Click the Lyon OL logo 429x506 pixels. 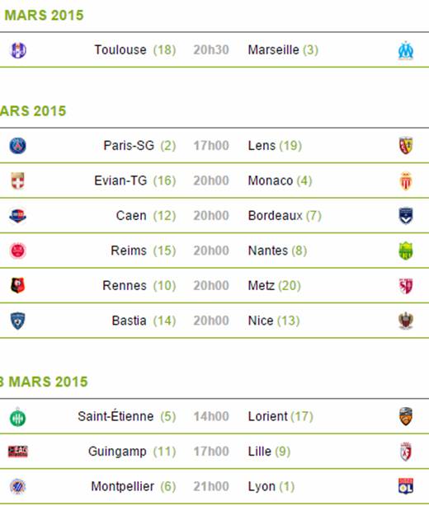[x=406, y=486]
